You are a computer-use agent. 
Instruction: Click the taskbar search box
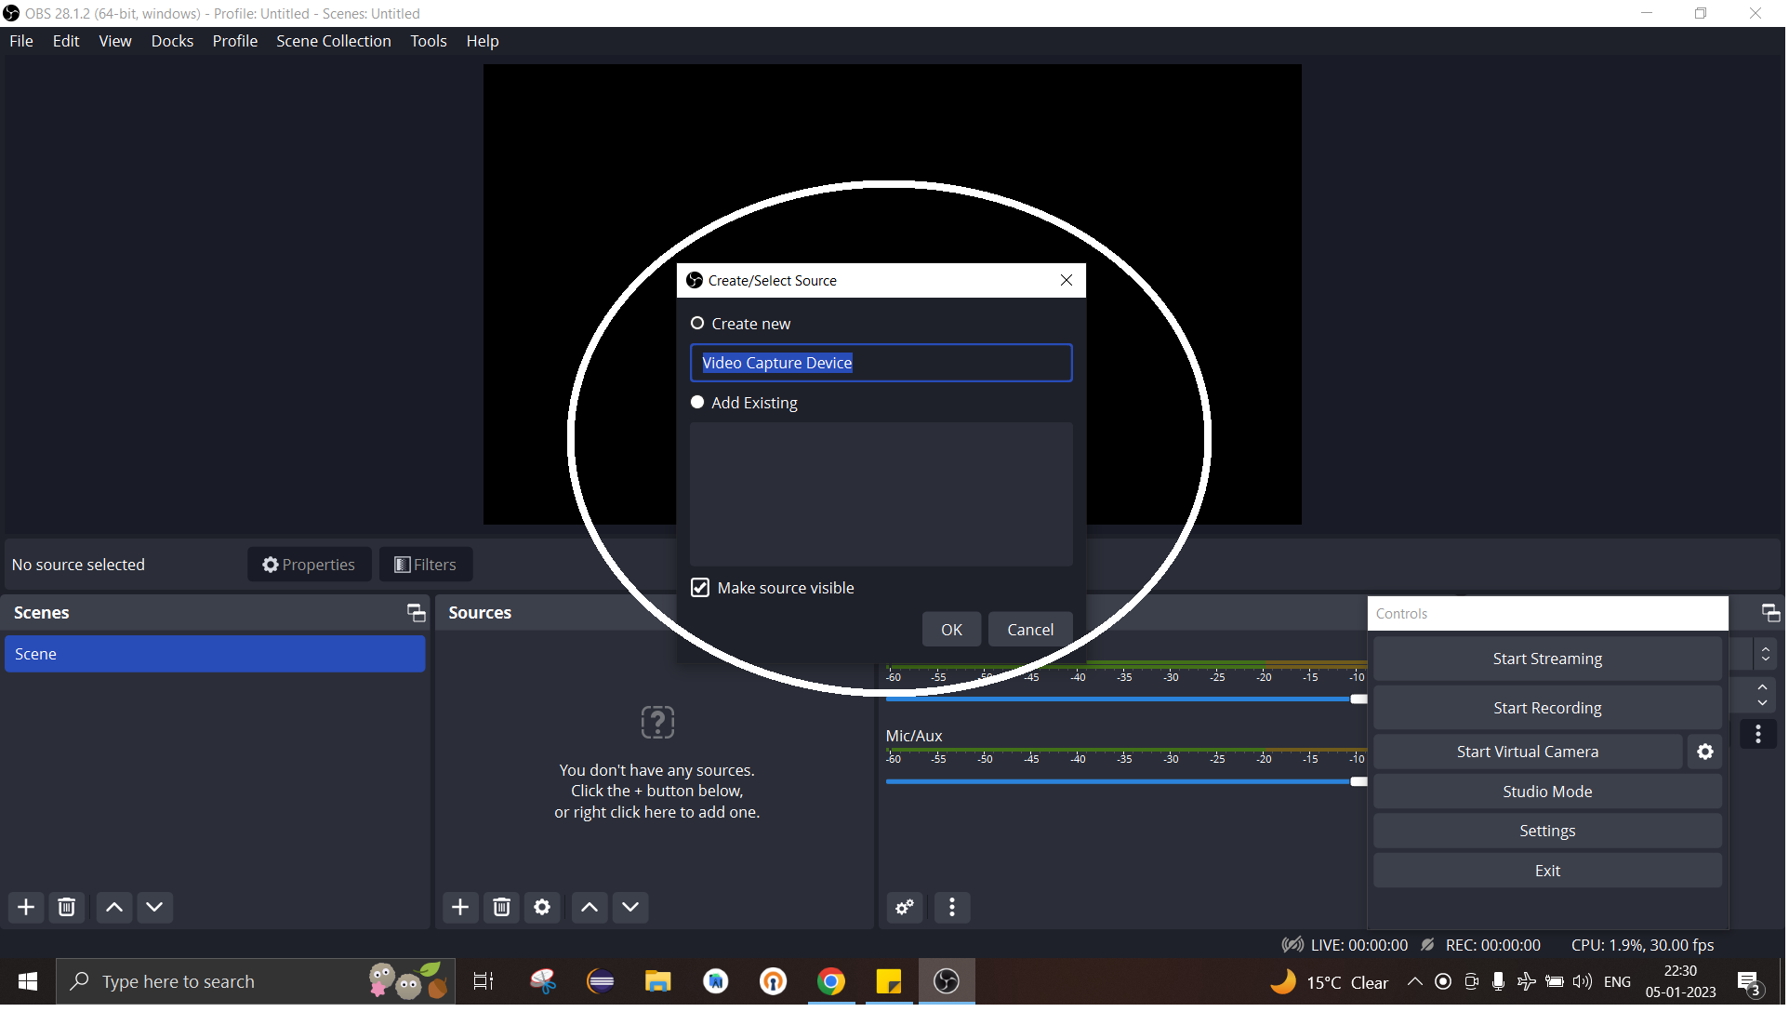pyautogui.click(x=257, y=983)
